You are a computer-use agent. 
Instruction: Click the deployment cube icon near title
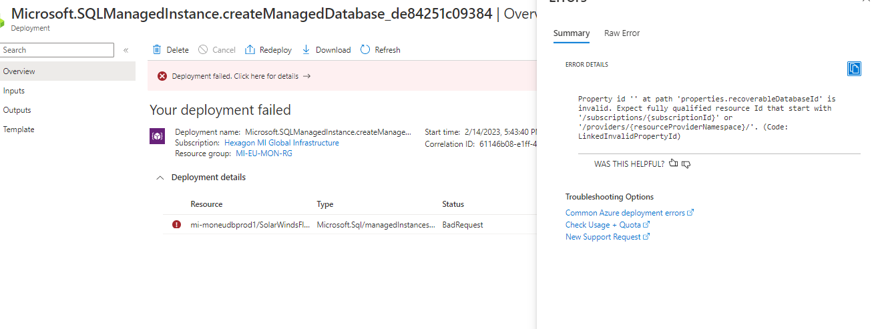click(3, 22)
